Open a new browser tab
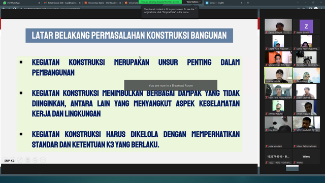This screenshot has height=183, width=325. click(x=248, y=3)
